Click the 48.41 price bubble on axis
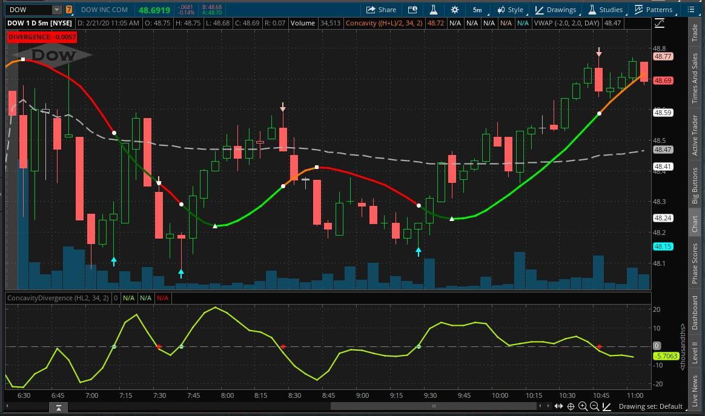Viewport: 705px width, 416px height. pyautogui.click(x=663, y=167)
